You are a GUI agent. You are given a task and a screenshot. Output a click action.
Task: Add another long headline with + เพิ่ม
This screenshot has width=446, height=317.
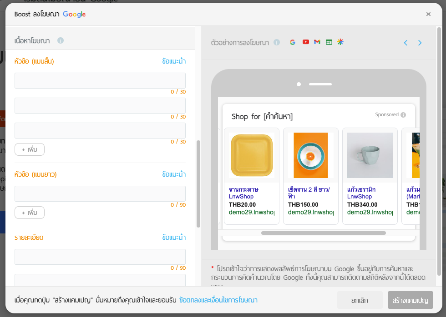point(30,213)
